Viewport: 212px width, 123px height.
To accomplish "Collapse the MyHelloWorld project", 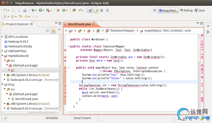I will coord(2,56).
